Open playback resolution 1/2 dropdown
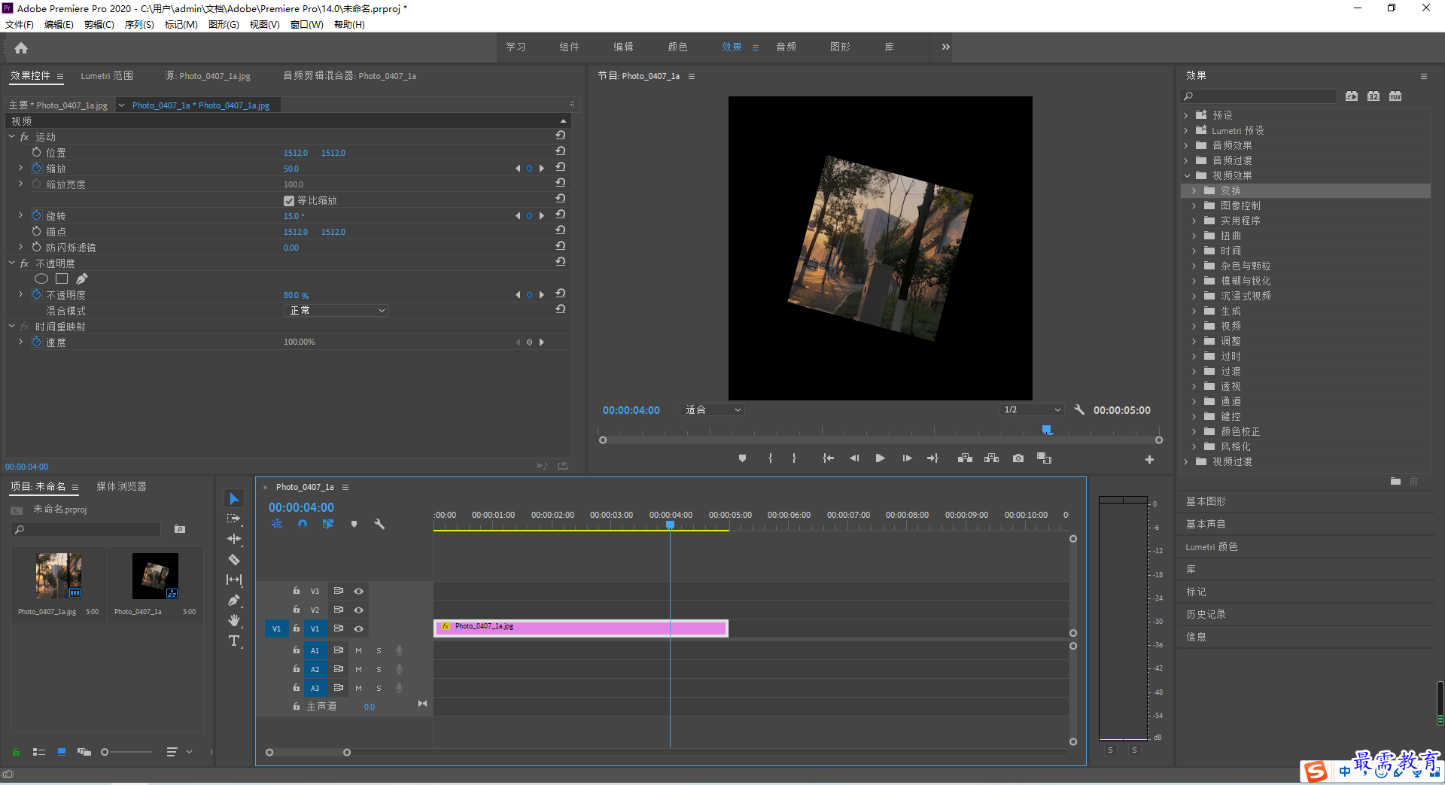This screenshot has width=1445, height=785. (1033, 409)
